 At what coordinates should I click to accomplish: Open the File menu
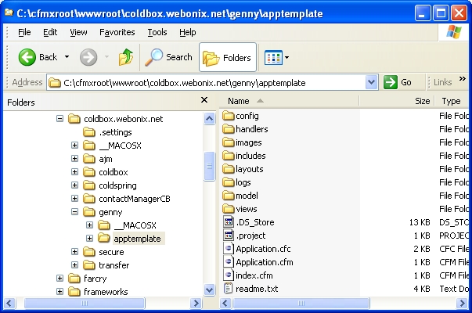24,32
